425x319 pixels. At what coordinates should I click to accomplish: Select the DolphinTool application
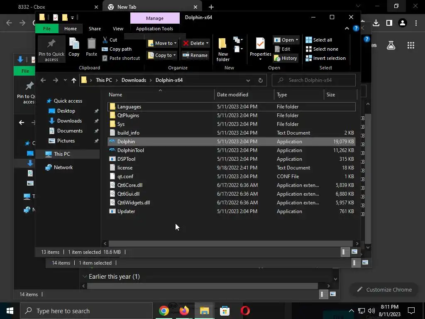pos(232,150)
